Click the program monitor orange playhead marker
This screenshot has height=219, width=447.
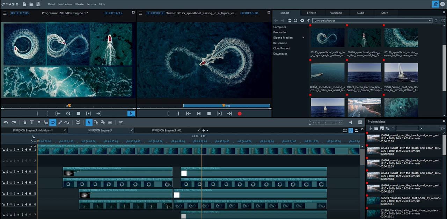(69, 105)
